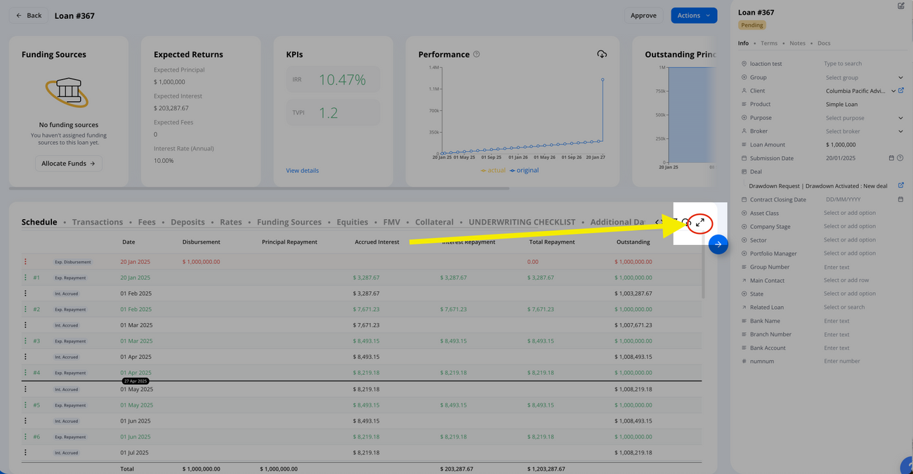Screen dimensions: 913x474
Task: Open the Submission Date calendar icon
Action: (891, 158)
